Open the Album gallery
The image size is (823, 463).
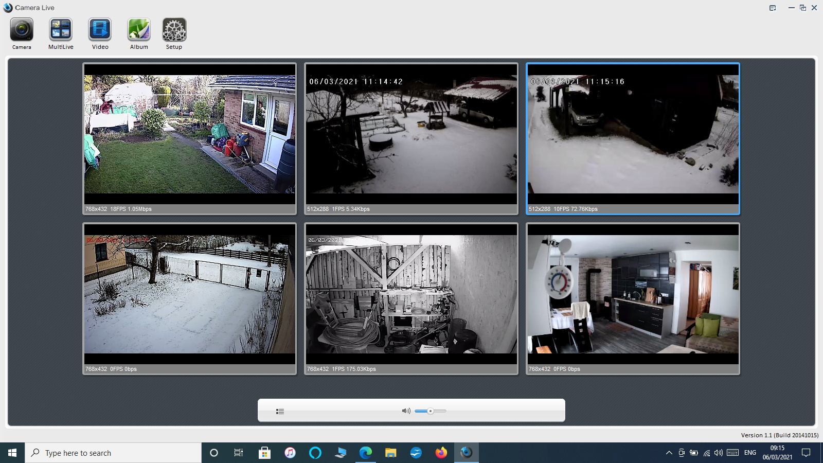pyautogui.click(x=139, y=30)
